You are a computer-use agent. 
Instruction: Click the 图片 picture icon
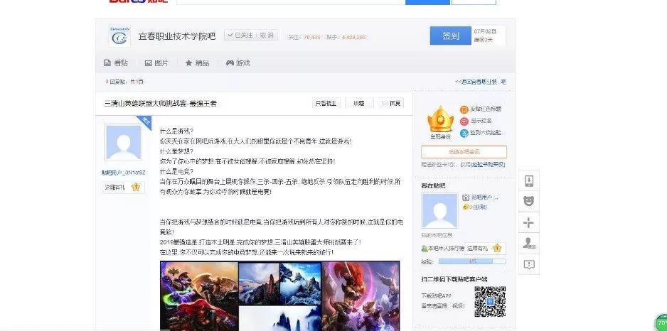point(148,63)
